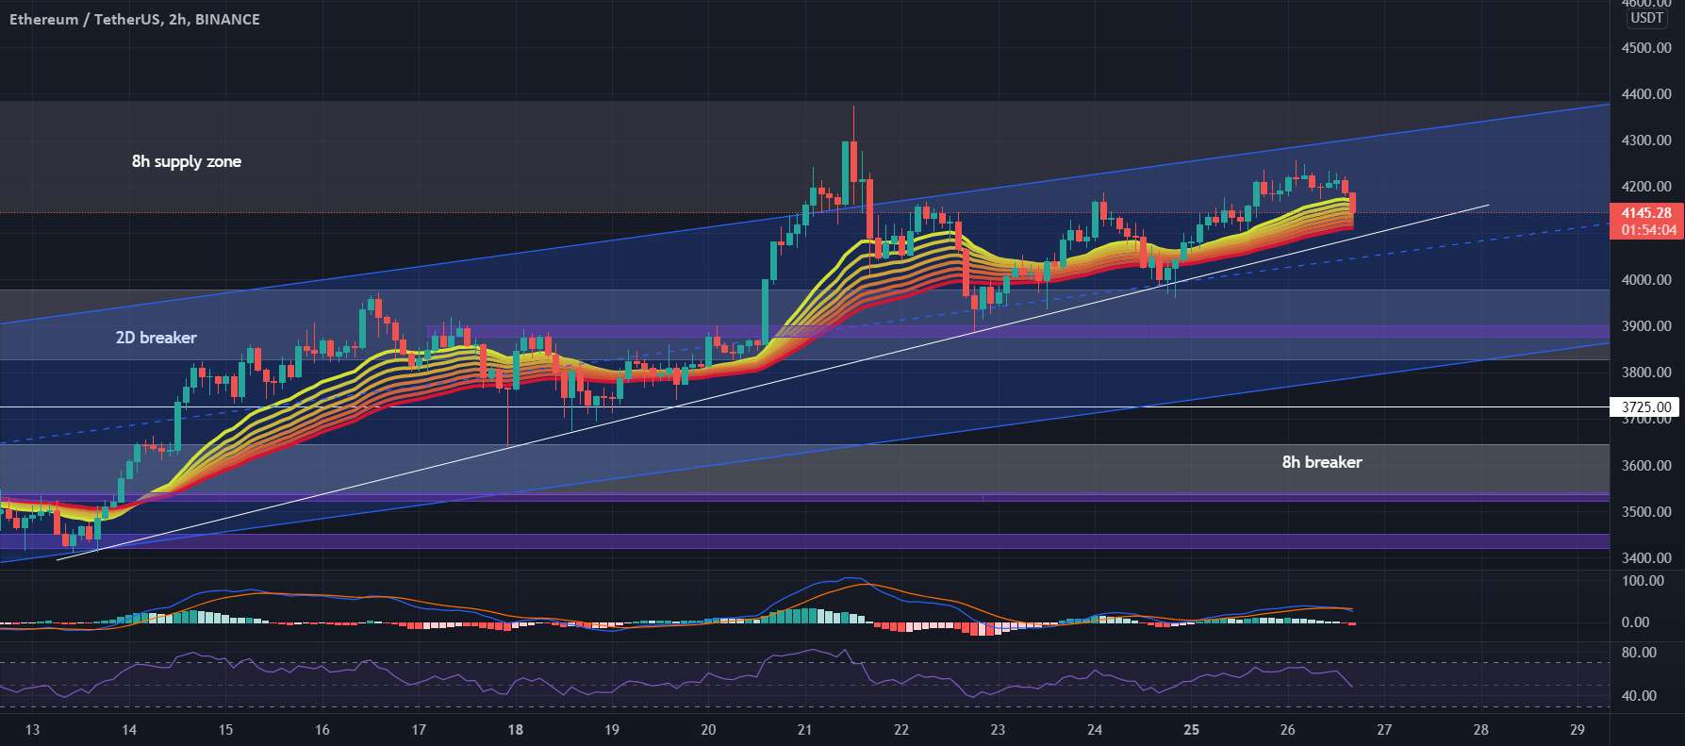Click the MACD scale value 0.00
Image resolution: width=1685 pixels, height=746 pixels.
[1635, 622]
